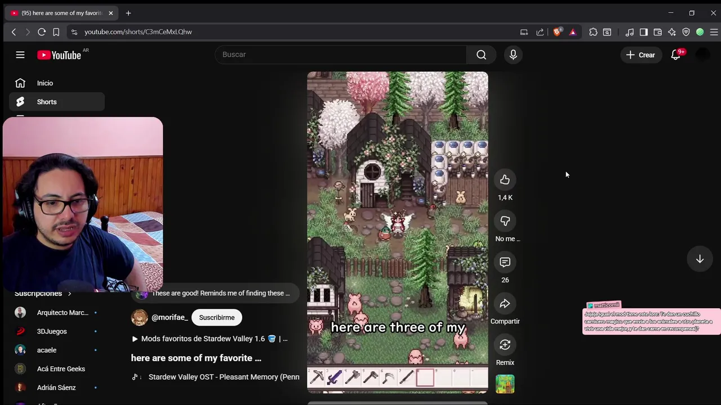Close the YouTube Shorts tab
The width and height of the screenshot is (721, 405).
click(111, 13)
